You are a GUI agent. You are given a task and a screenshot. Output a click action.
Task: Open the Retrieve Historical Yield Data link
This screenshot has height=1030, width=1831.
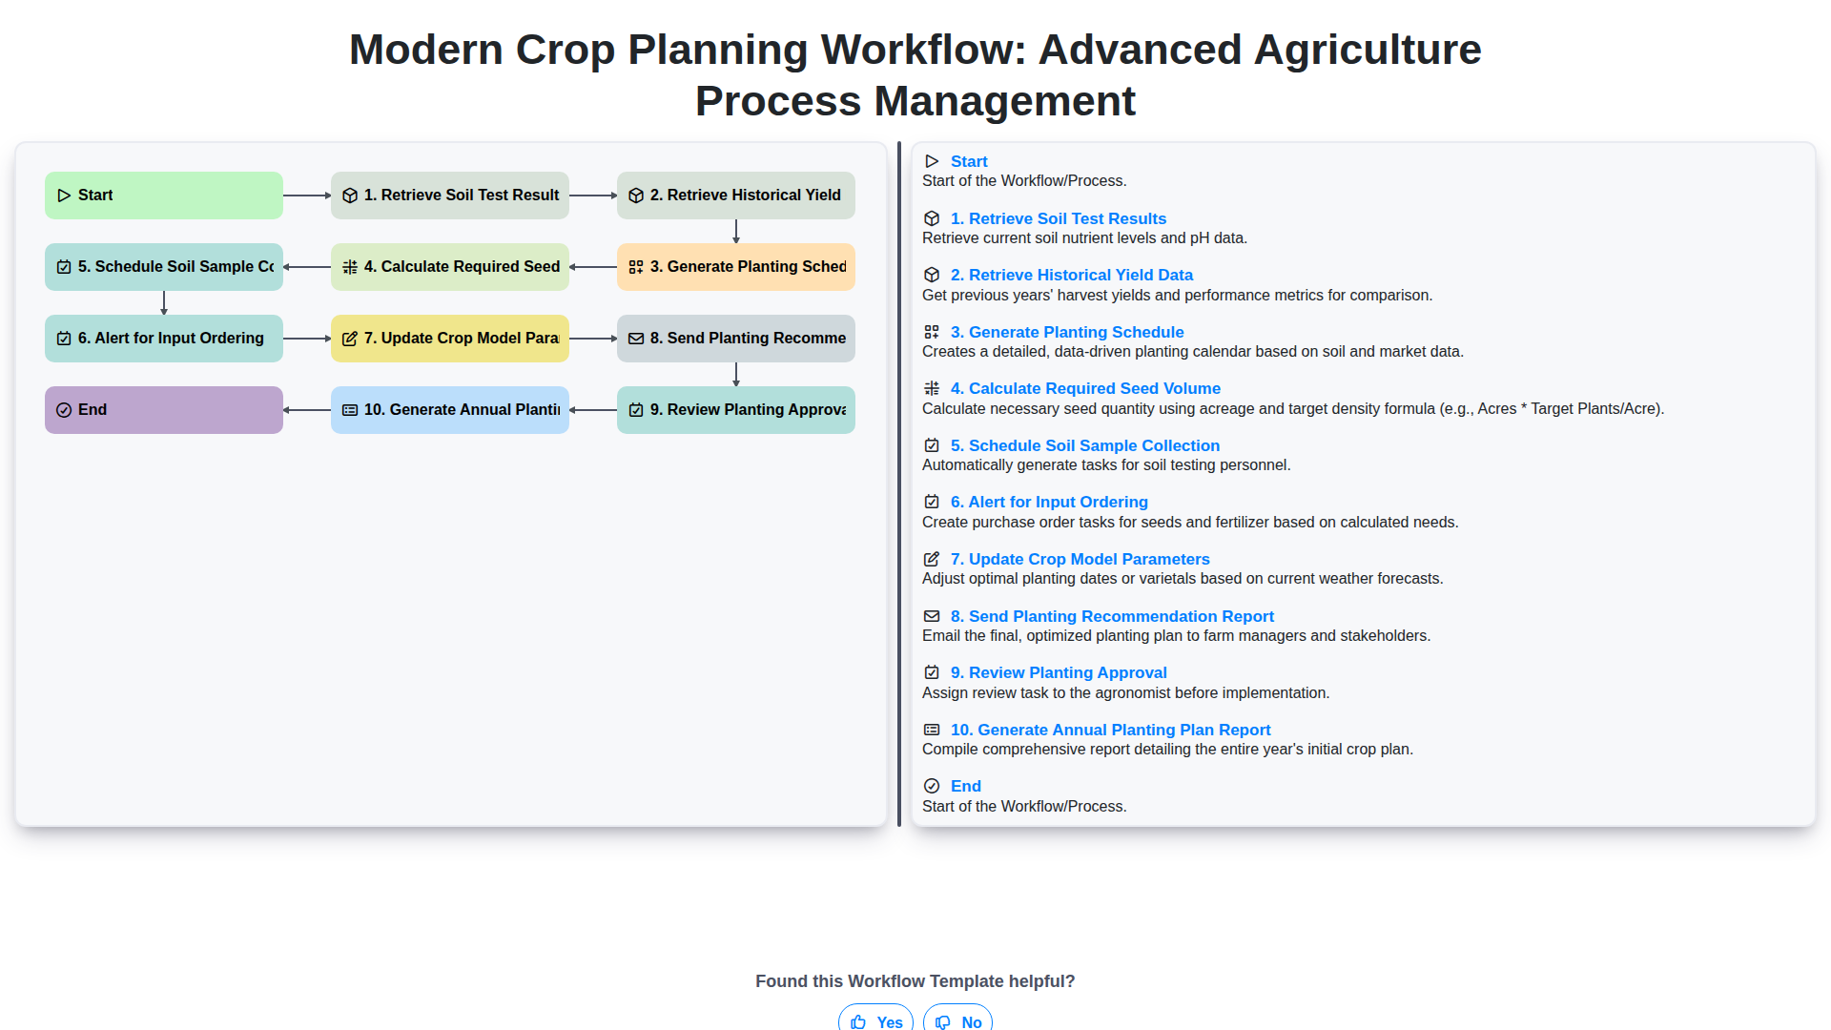(1071, 276)
